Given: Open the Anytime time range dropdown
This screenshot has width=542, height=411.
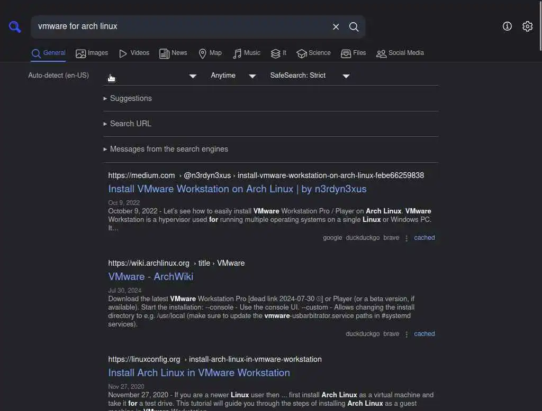Looking at the screenshot, I should [x=233, y=76].
